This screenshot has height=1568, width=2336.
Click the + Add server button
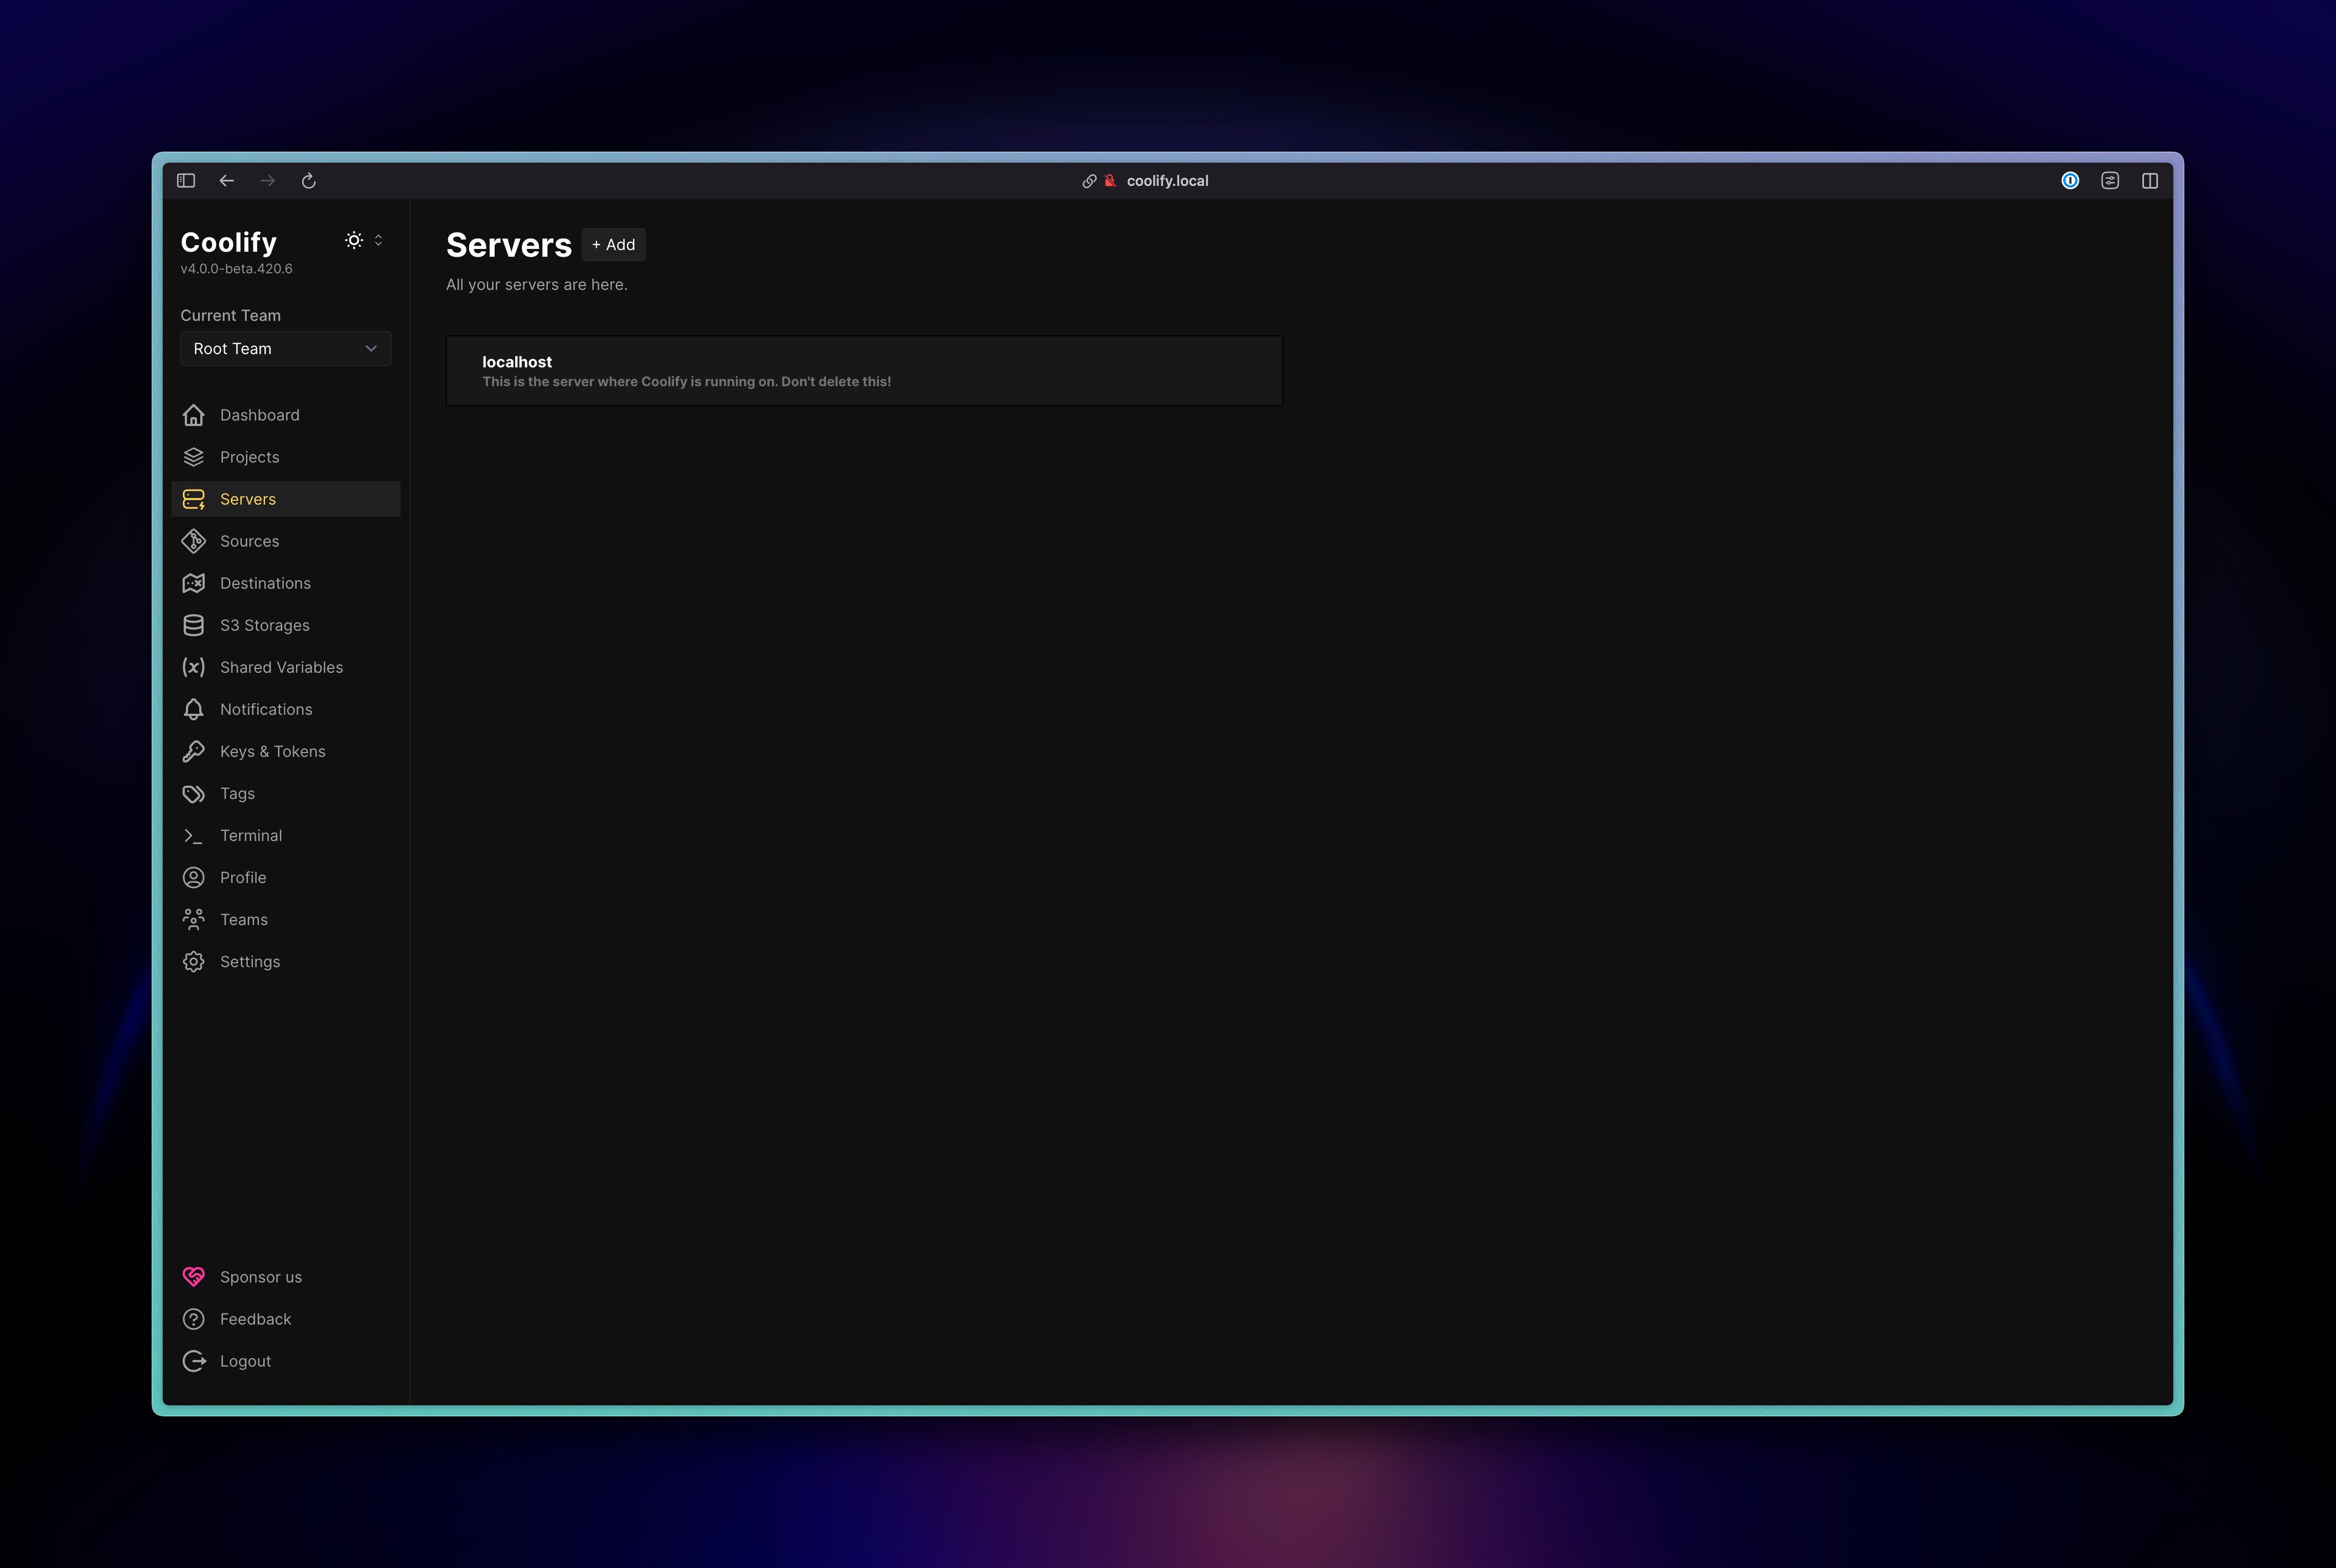(x=613, y=245)
